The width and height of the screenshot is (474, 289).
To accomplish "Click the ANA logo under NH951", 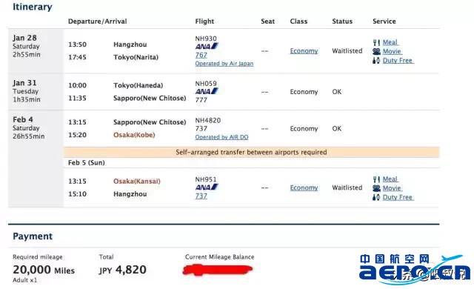I will click(207, 187).
